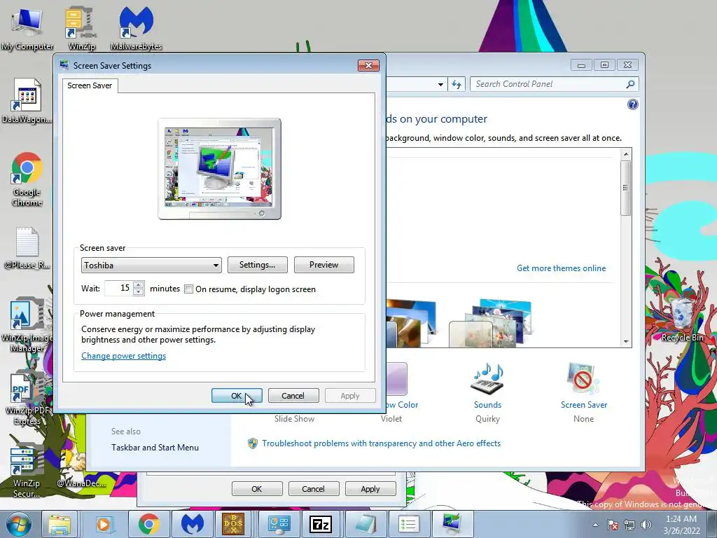Click the Wait minutes field

119,288
